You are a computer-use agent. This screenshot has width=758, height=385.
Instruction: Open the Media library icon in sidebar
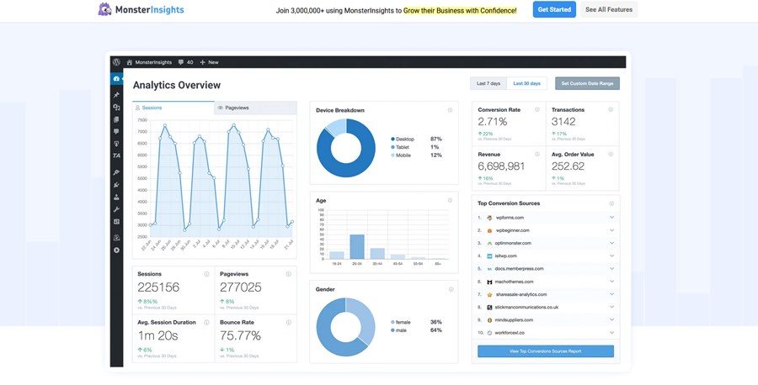tap(116, 107)
